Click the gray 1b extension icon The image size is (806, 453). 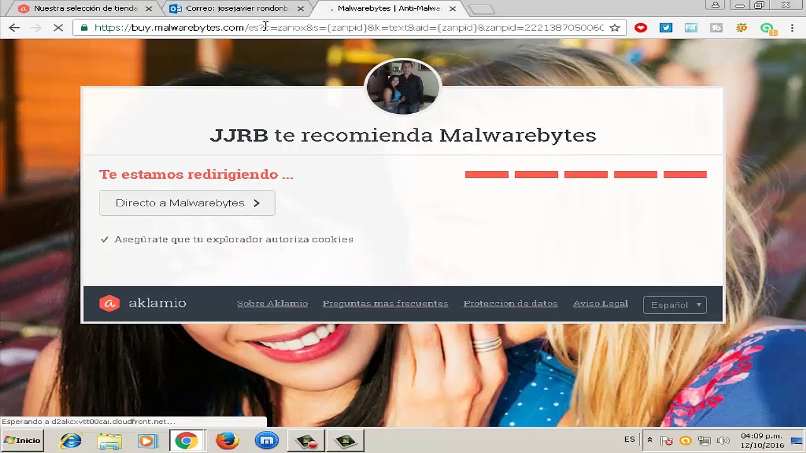(716, 28)
